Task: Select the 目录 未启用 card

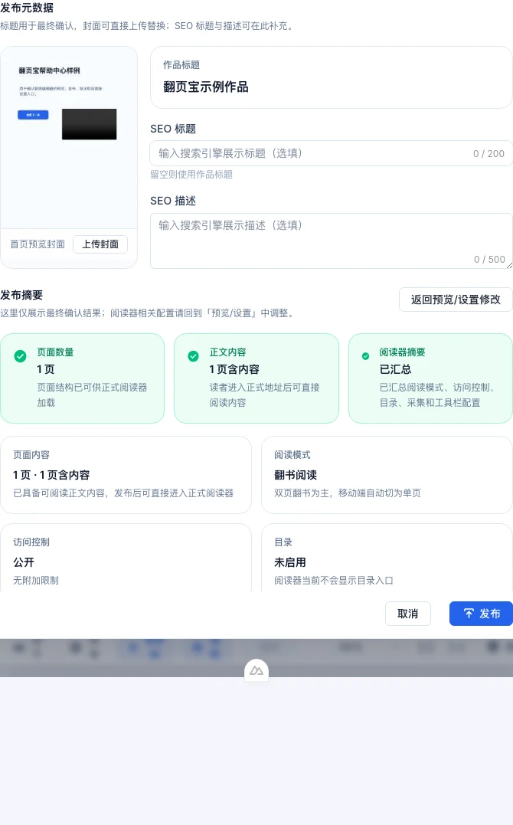Action: click(387, 558)
